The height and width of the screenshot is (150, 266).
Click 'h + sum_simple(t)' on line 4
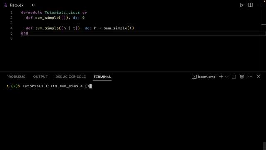[114, 28]
